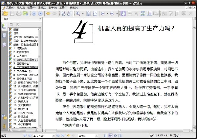Switch to continuous facing view mode
Screen dimensions: 197x139
120,135
